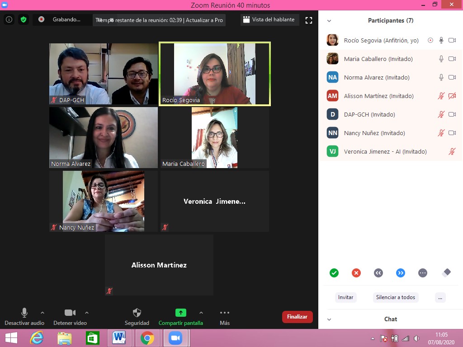463x347 pixels.
Task: Click D avatar of DAP-GCH
Action: coord(332,114)
